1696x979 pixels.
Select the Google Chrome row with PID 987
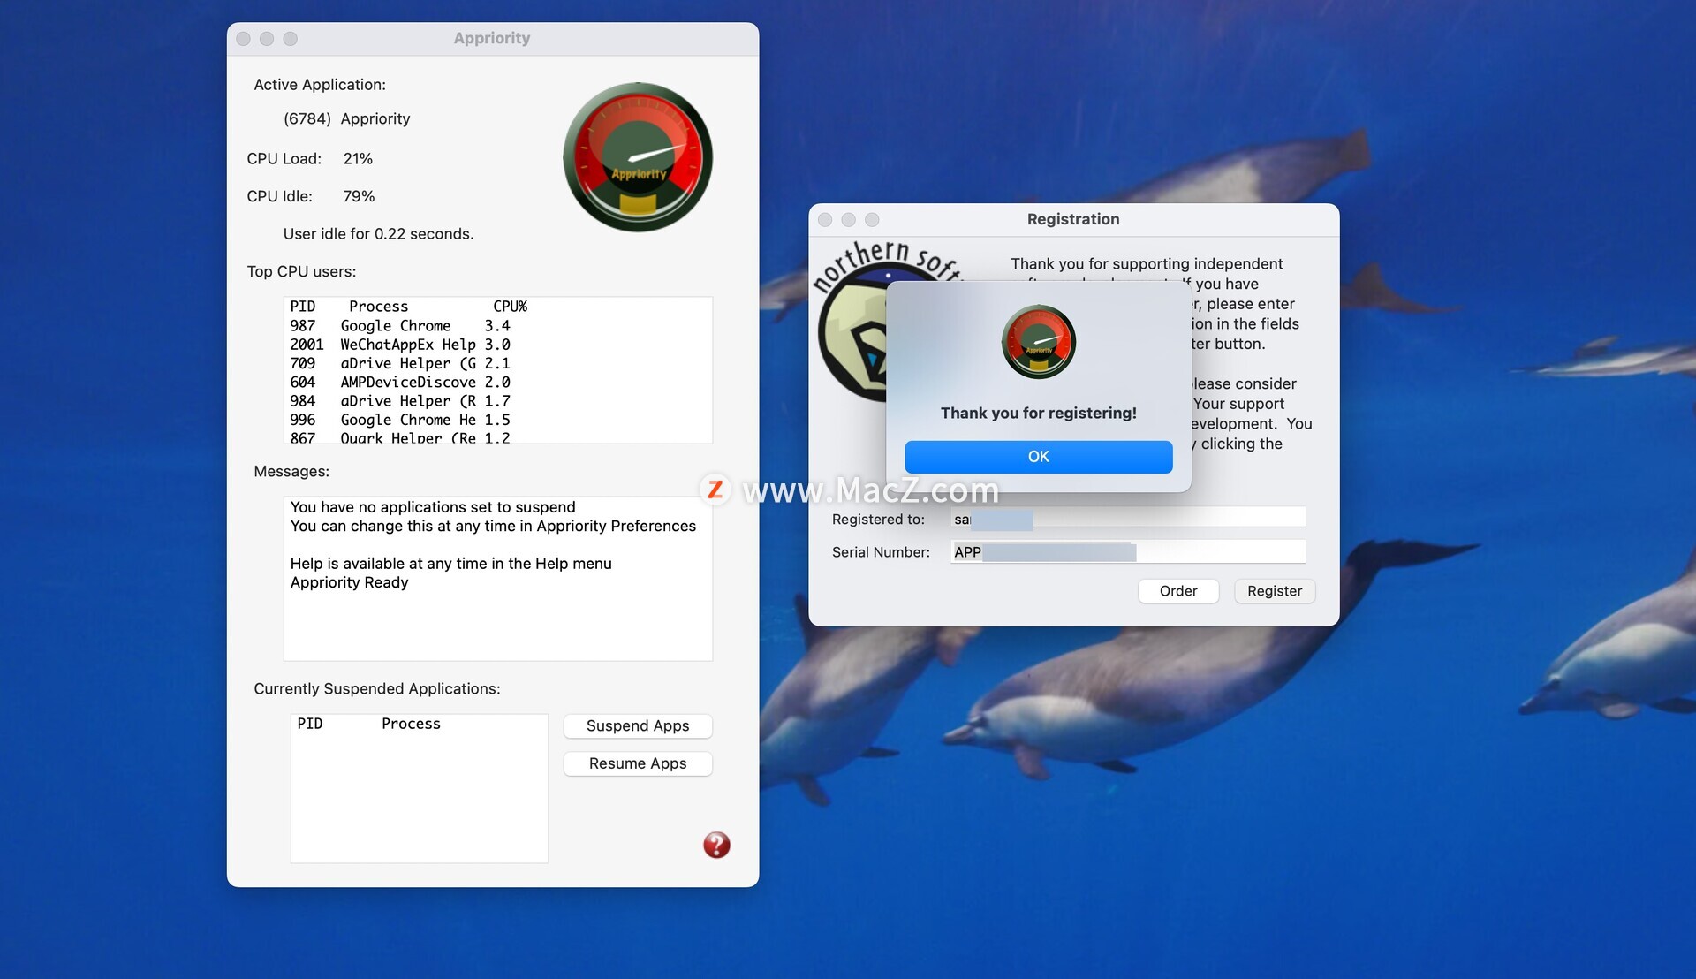[x=497, y=326]
